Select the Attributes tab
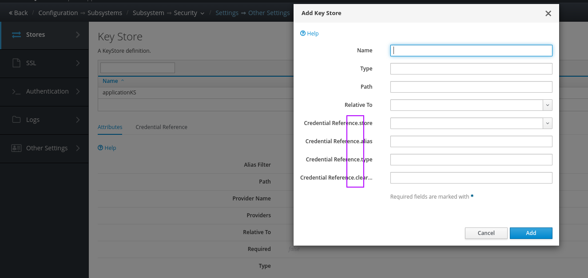 pos(110,127)
